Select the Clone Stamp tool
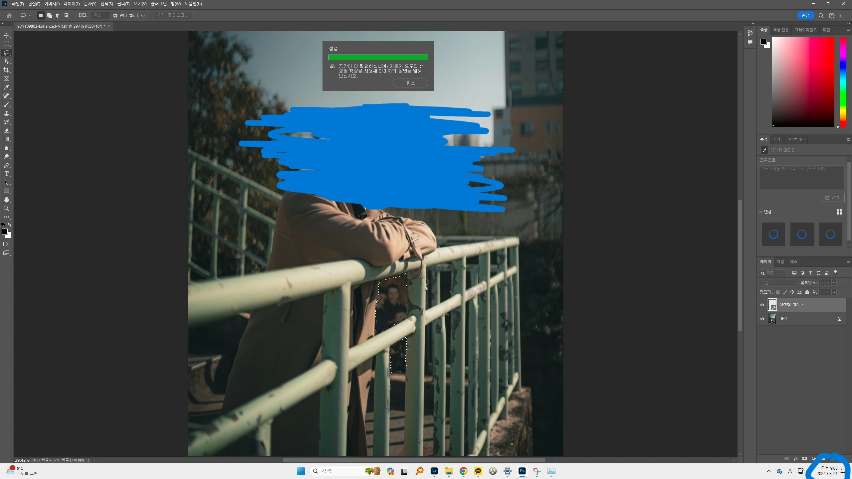Image resolution: width=852 pixels, height=479 pixels. point(6,113)
